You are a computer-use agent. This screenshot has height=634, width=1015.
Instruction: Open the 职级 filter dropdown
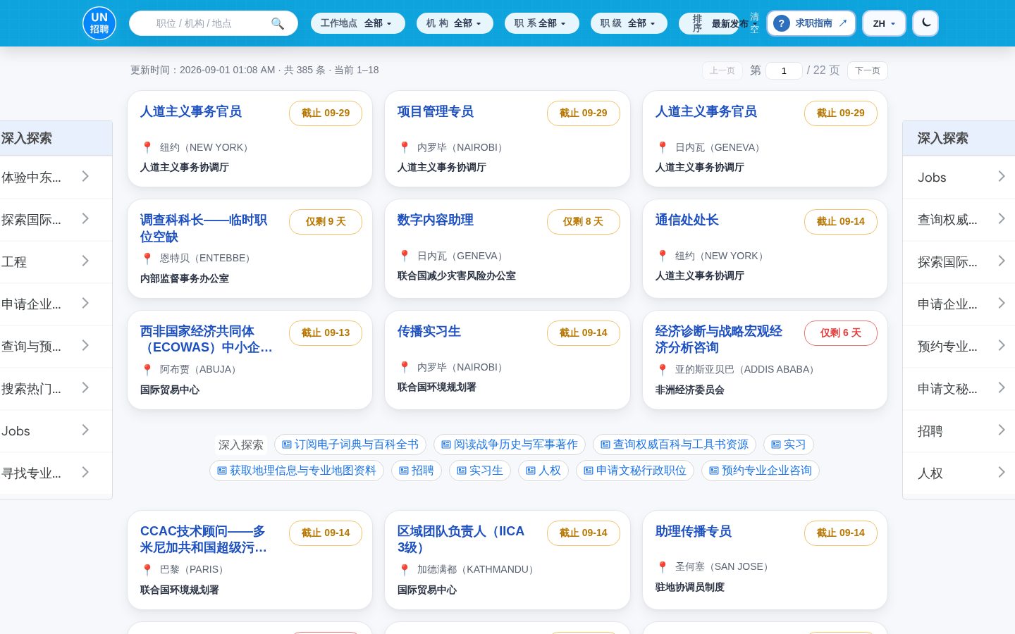(x=629, y=23)
